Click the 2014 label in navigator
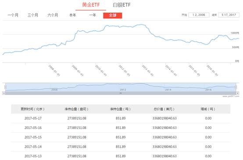The image size is (243, 160). [x=168, y=90]
